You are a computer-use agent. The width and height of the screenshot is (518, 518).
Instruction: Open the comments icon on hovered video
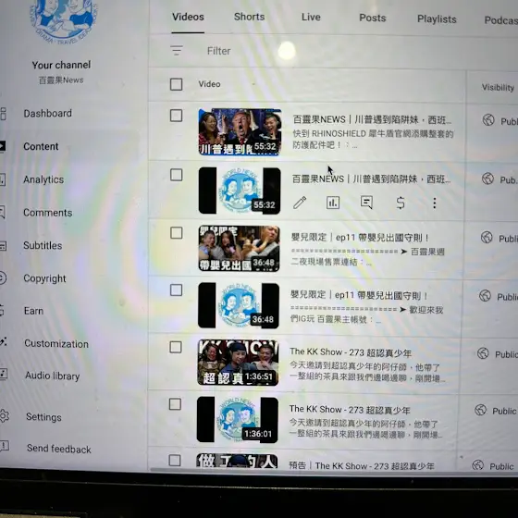pos(366,203)
